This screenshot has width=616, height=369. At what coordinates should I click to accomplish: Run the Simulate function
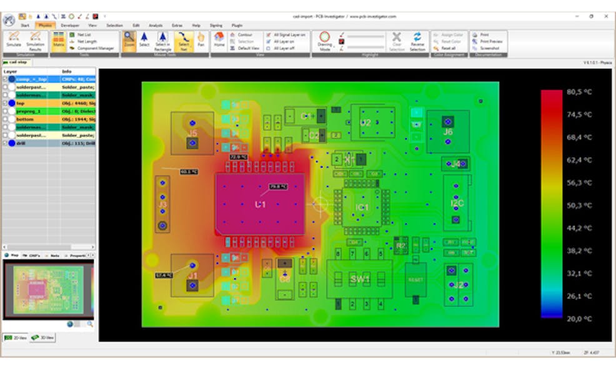pos(14,39)
